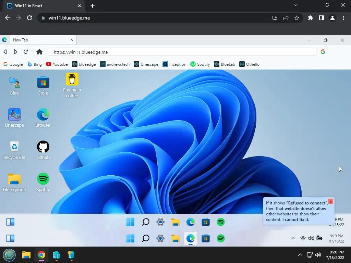Open File Explorer on lower Win11 taskbar
The image size is (351, 263).
tap(175, 238)
